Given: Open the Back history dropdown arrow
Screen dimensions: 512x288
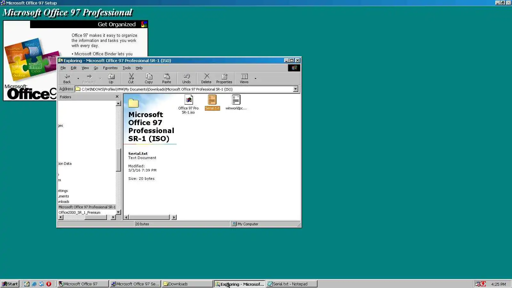Looking at the screenshot, I should (x=78, y=78).
